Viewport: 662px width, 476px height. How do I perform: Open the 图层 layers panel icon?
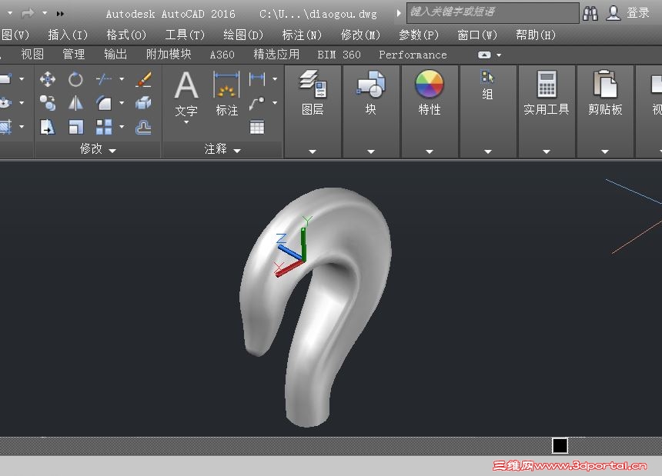(x=313, y=84)
